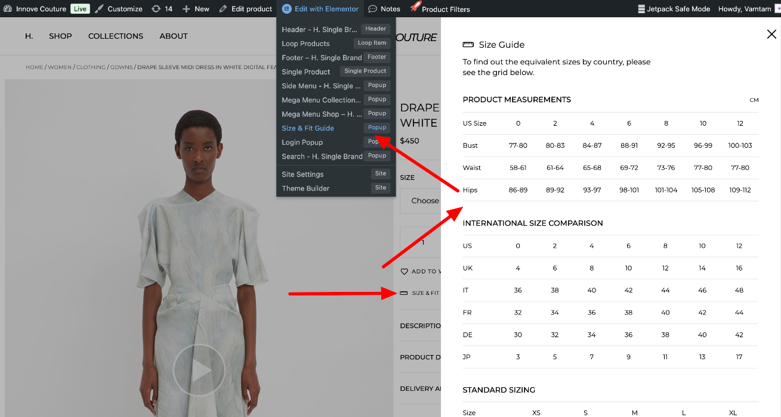Go to CLOTHING breadcrumb

point(91,67)
